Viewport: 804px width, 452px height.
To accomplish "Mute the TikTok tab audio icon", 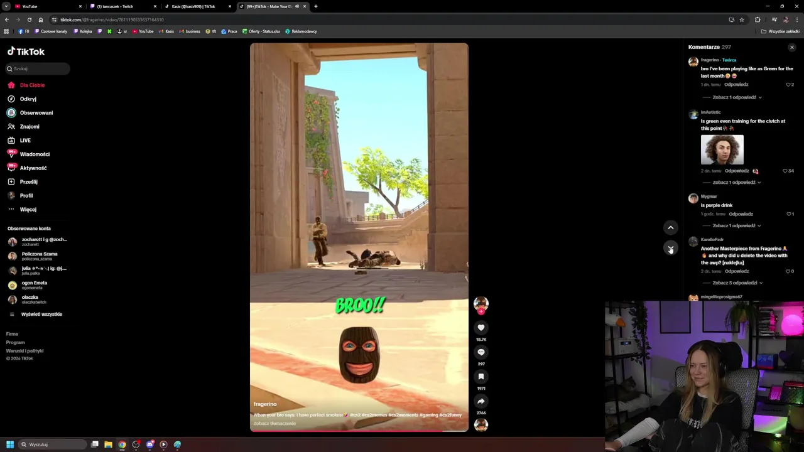I will point(297,6).
